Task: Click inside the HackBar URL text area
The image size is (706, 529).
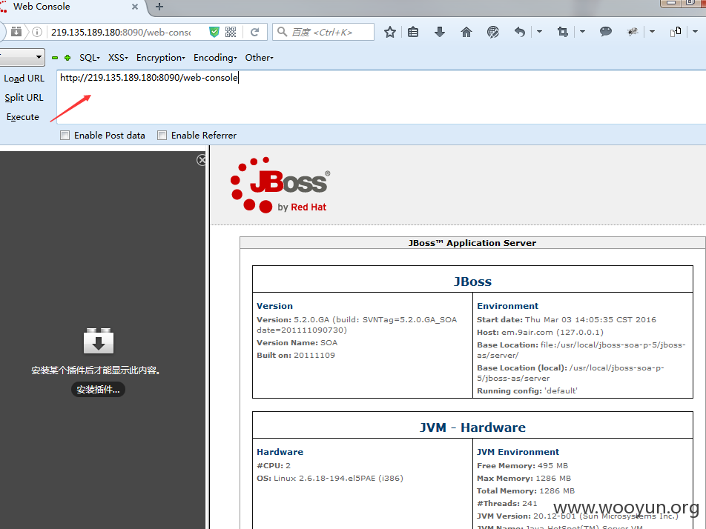Action: click(x=381, y=97)
